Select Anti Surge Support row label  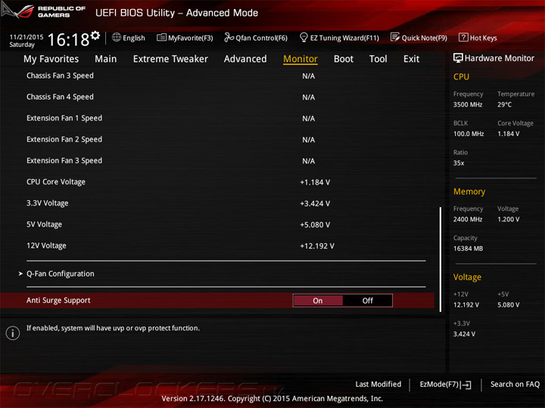pyautogui.click(x=58, y=301)
